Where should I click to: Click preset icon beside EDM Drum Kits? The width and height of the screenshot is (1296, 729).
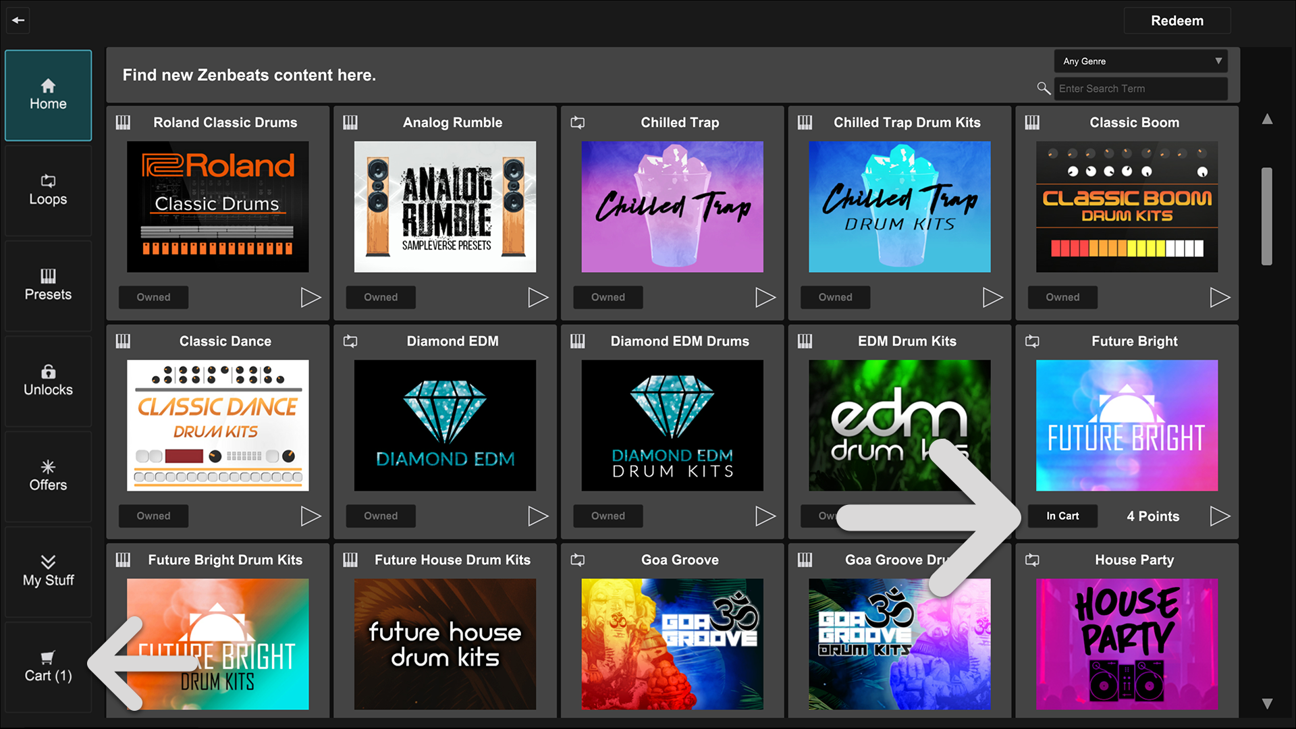tap(805, 341)
